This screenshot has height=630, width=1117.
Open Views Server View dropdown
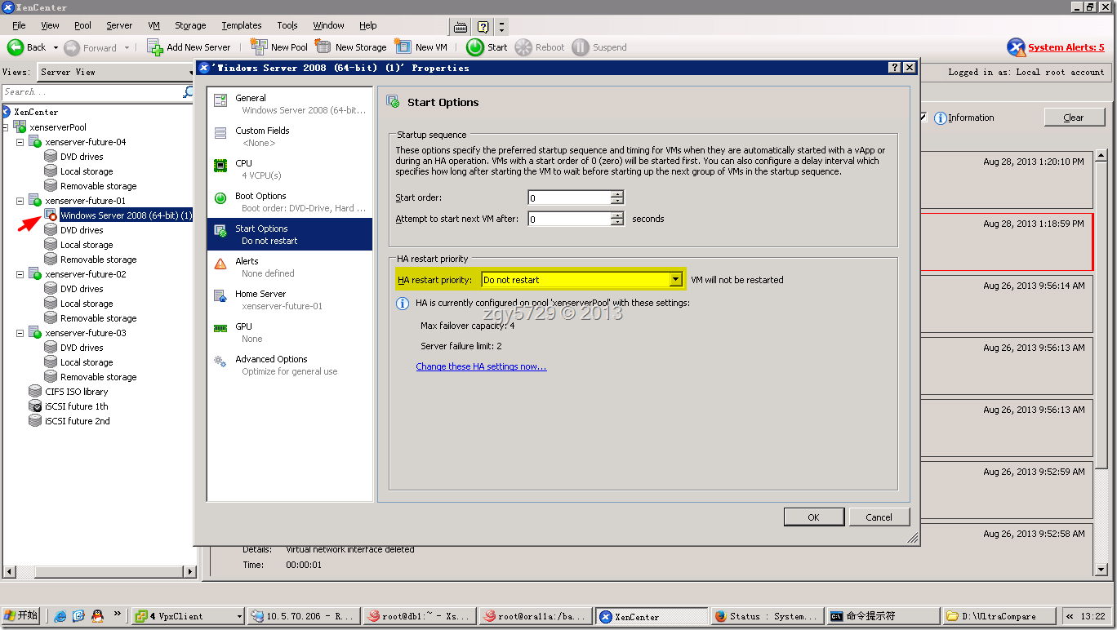pyautogui.click(x=117, y=72)
